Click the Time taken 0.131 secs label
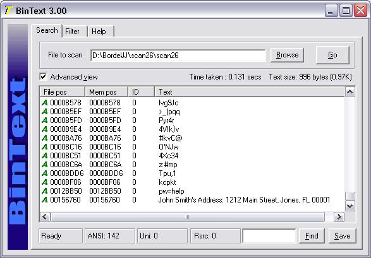Viewport: 371px width, 258px height. pos(225,77)
